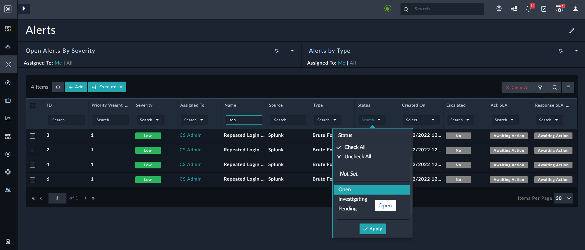
Task: Open the Severity column filter dropdown
Action: pos(150,120)
